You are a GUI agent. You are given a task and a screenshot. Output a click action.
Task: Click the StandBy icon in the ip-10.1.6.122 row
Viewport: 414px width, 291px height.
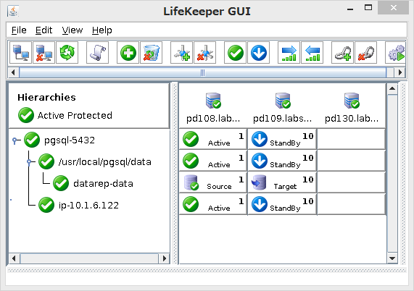tap(260, 204)
